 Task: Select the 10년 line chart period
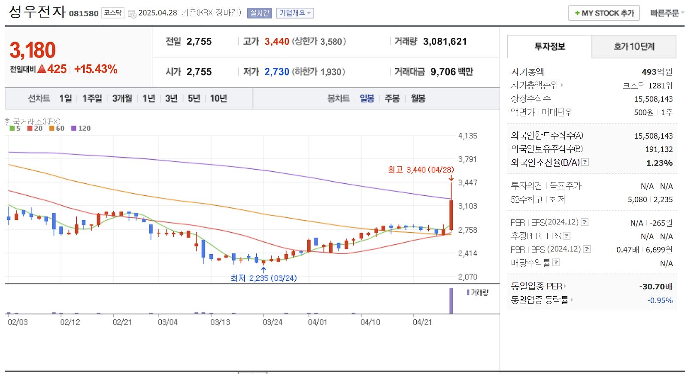(x=218, y=98)
